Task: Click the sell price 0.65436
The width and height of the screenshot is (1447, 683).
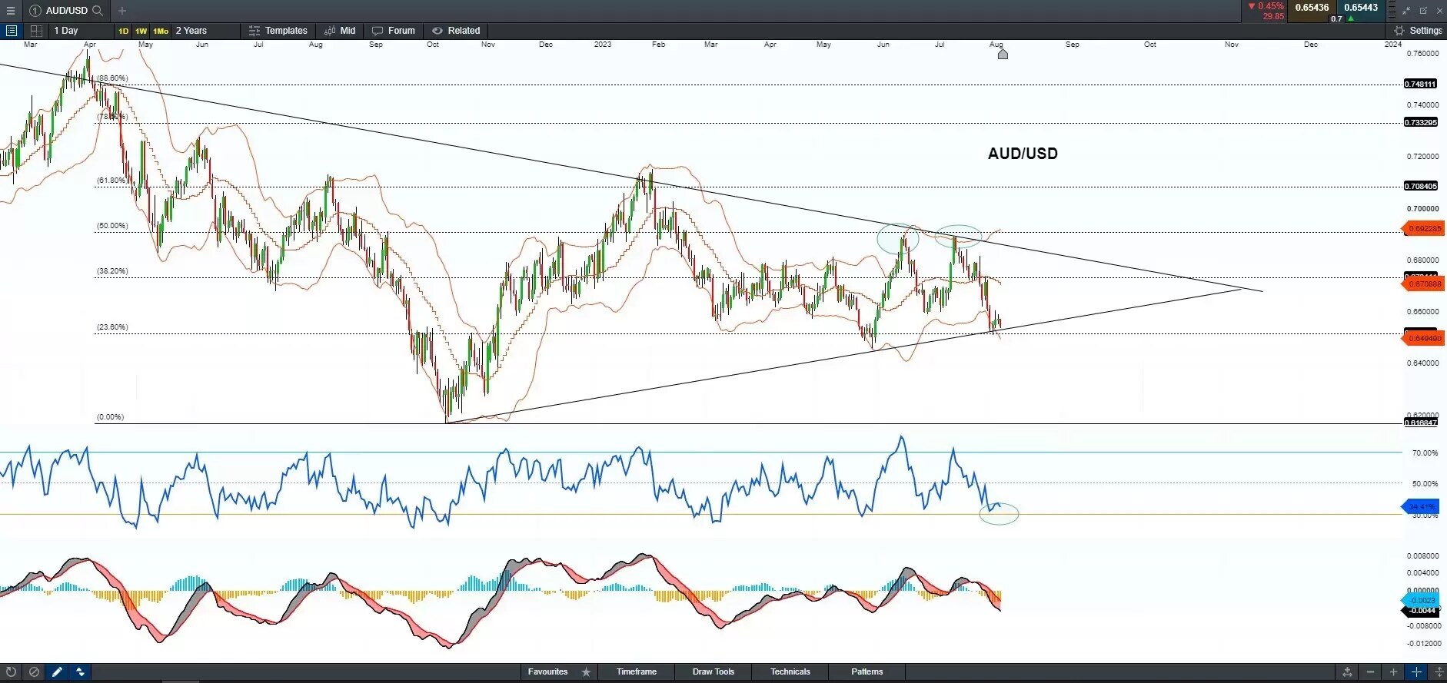Action: pyautogui.click(x=1312, y=8)
